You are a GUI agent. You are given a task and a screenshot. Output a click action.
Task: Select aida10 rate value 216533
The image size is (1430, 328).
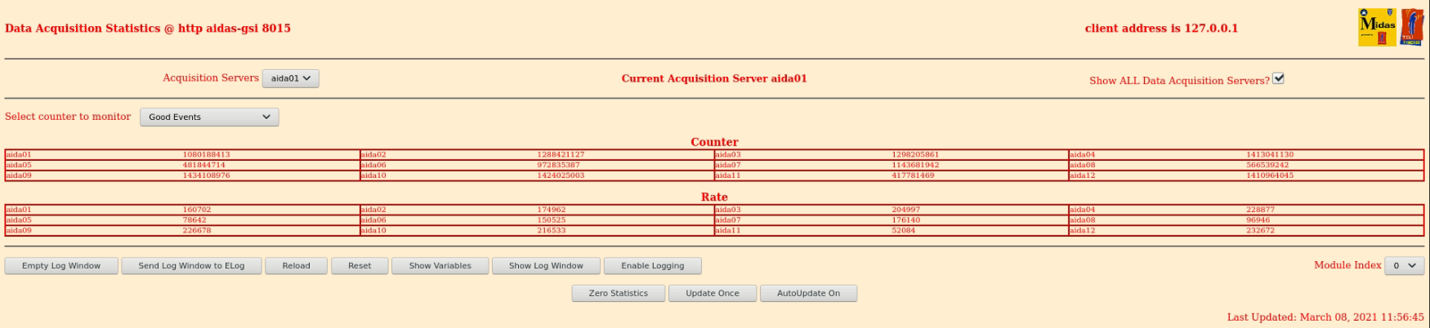[x=551, y=231]
